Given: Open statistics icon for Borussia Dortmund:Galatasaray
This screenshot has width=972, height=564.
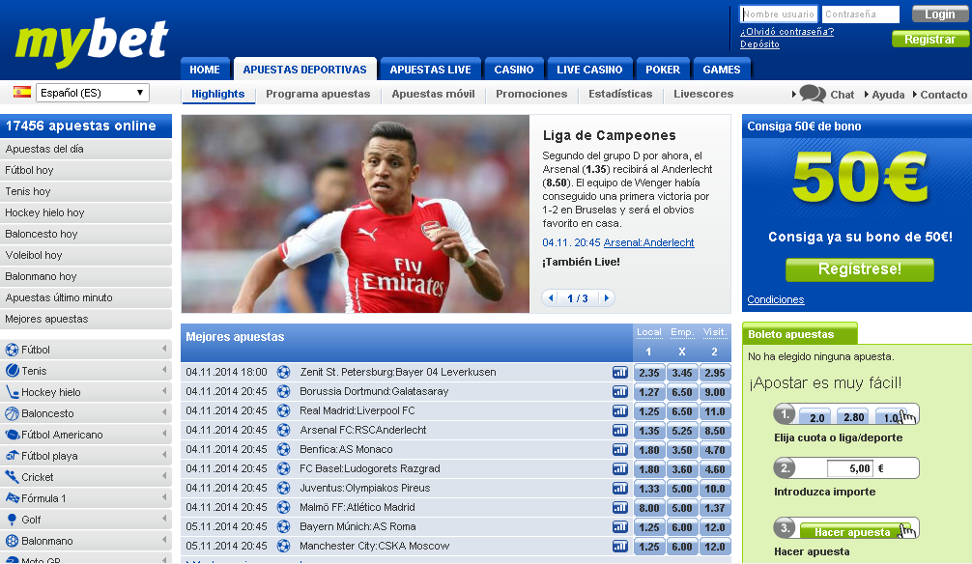Looking at the screenshot, I should coord(620,391).
